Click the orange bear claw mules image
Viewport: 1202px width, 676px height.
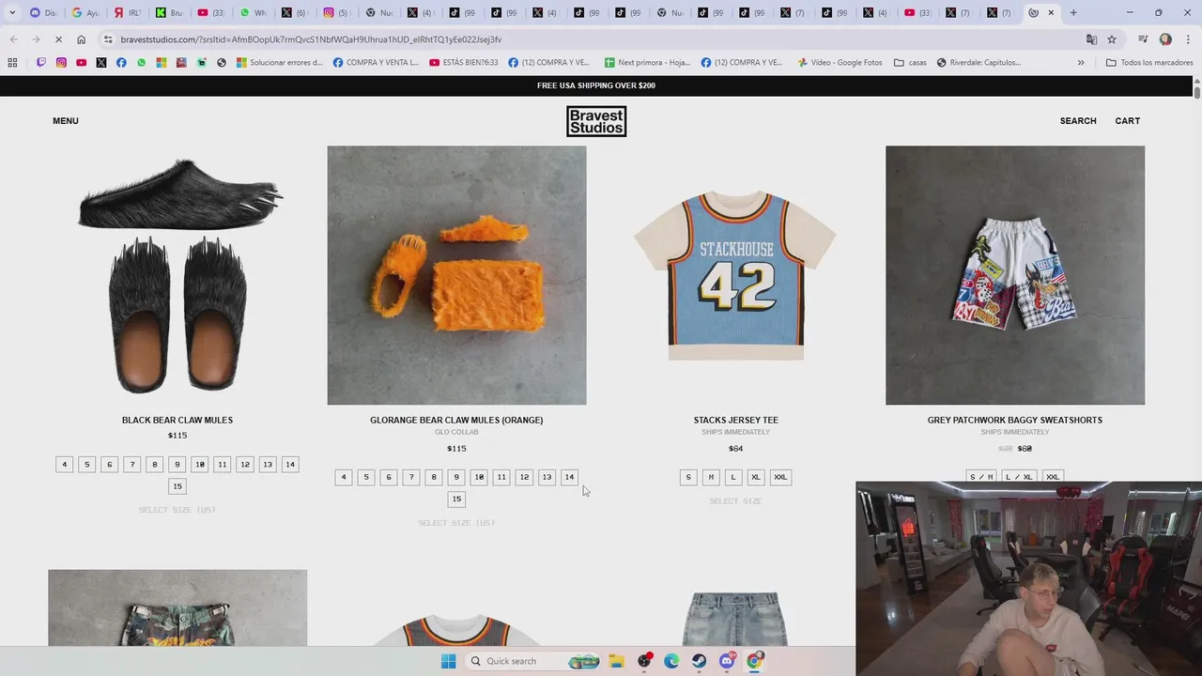coord(456,275)
